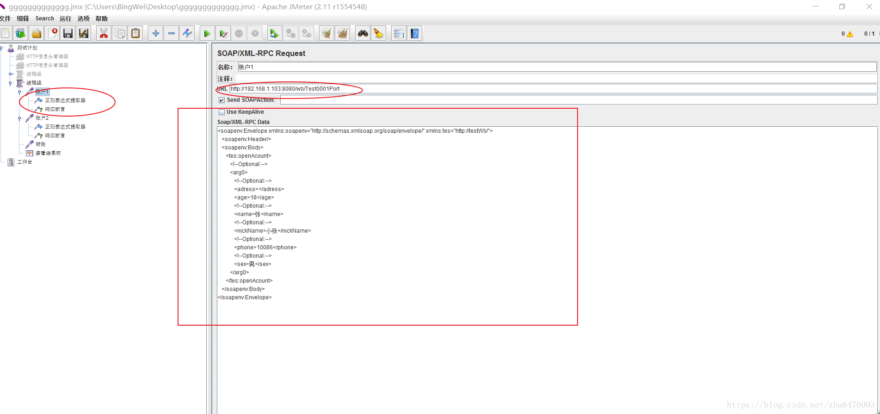The width and height of the screenshot is (880, 414).
Task: Collapse the 测试计划 root node handle
Action: 2,48
